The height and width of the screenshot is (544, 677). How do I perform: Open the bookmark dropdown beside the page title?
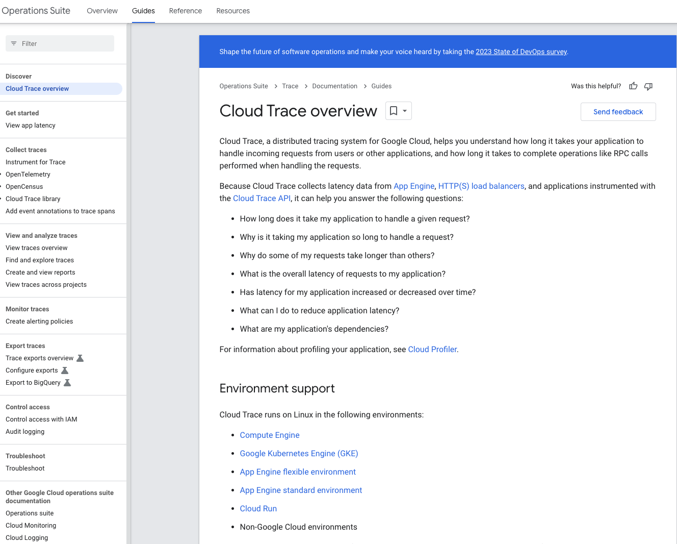point(399,111)
